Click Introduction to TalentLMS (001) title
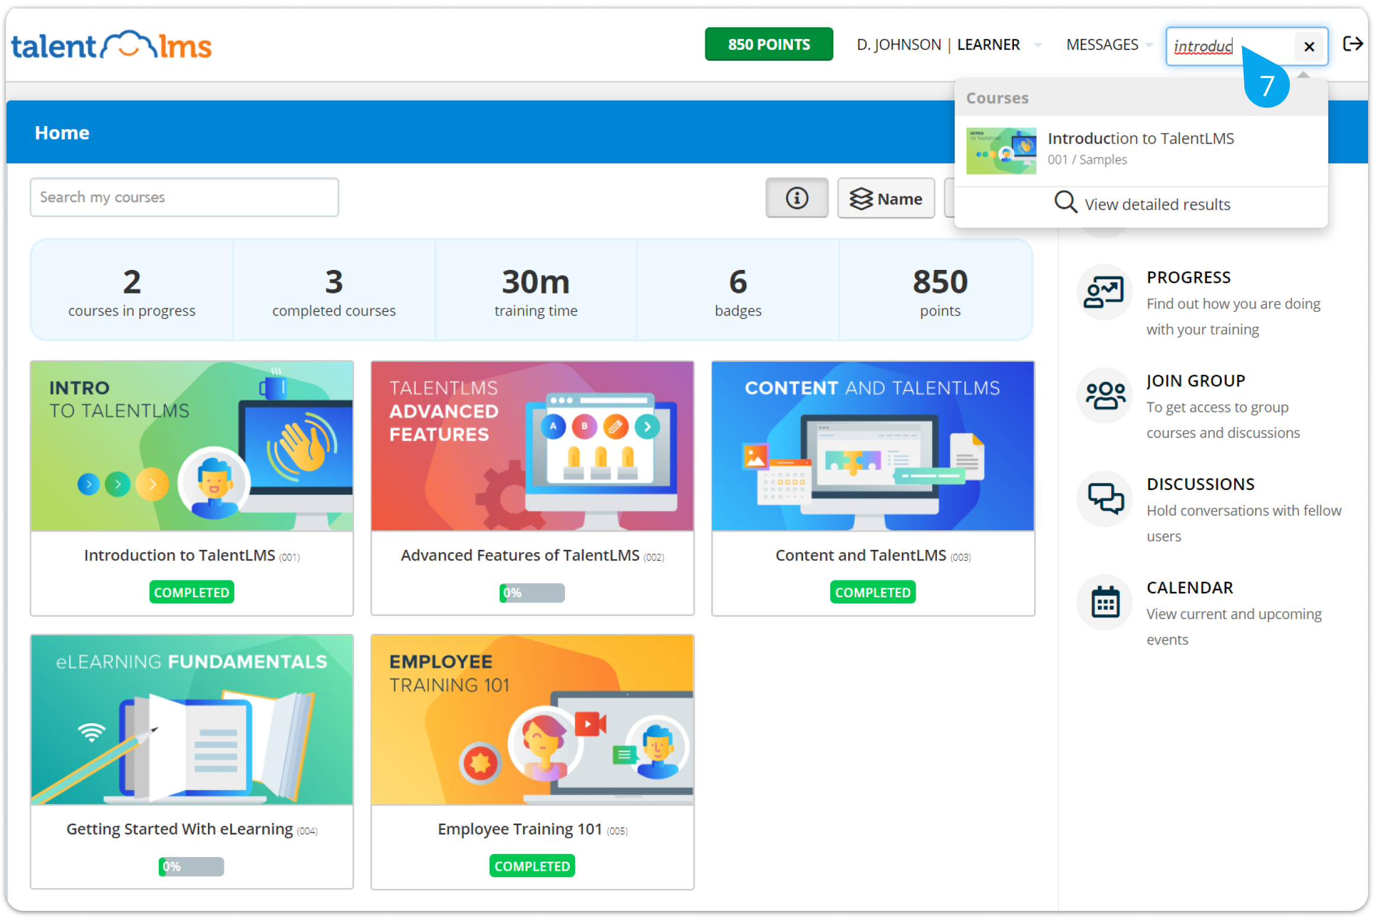The image size is (1374, 918). click(x=192, y=555)
